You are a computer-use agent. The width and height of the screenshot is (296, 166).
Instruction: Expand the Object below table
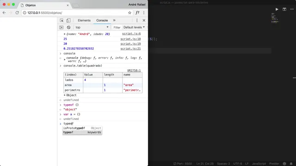[x=65, y=95]
